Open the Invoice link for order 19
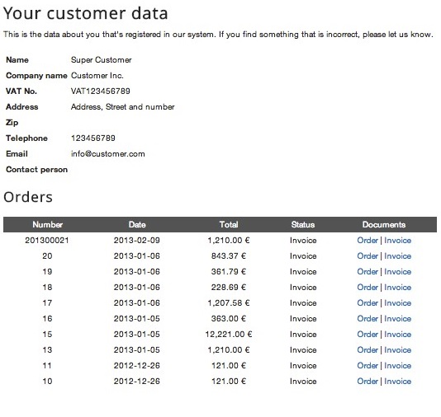Screen dimensions: 441x417 (x=398, y=272)
